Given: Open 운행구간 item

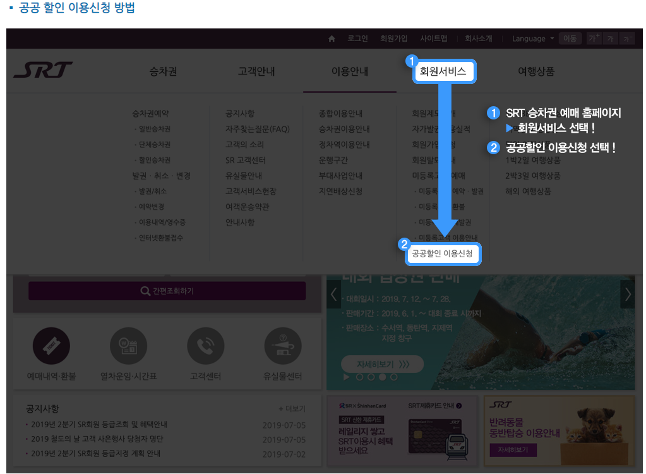Looking at the screenshot, I should (x=333, y=160).
